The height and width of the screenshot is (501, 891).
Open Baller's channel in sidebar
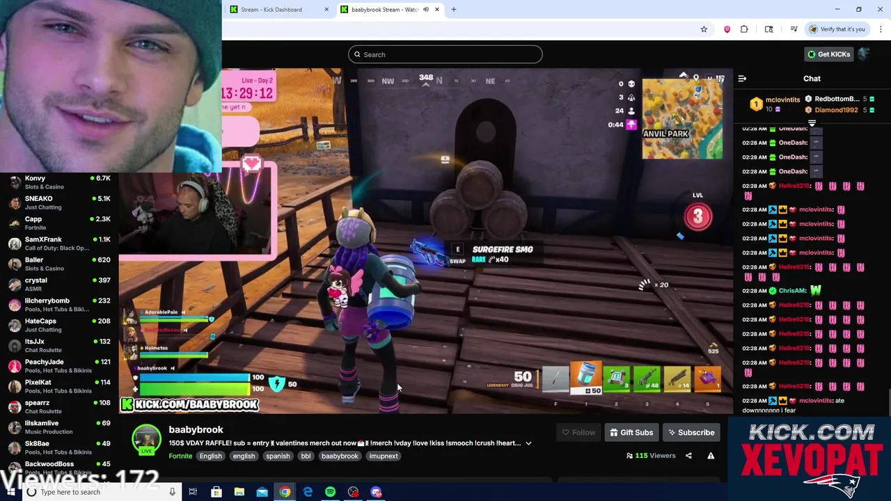tap(59, 264)
